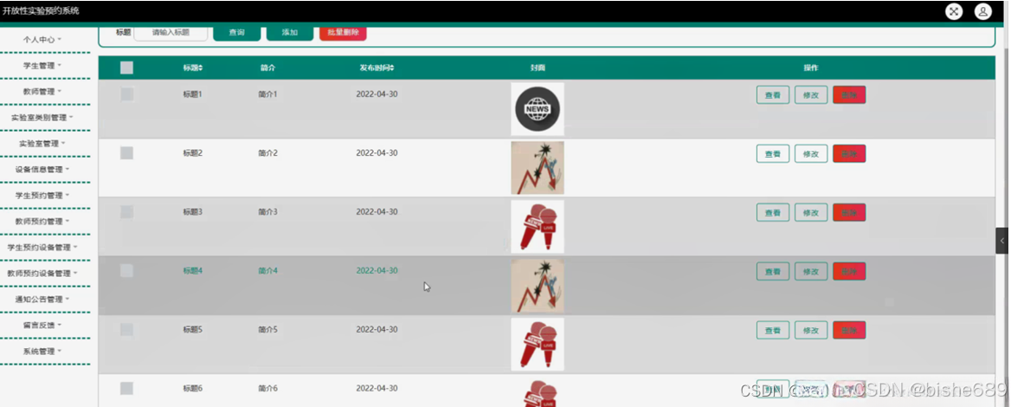Click the 开放性实验预约系统 title text

pos(41,11)
